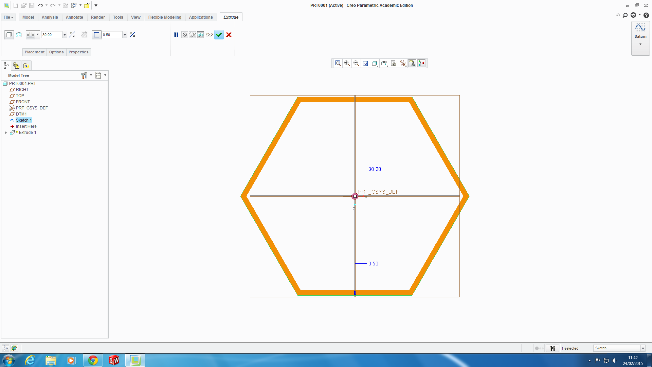Screen dimensions: 652x367
Task: Expand the Extrude 1 tree node
Action: [6, 133]
